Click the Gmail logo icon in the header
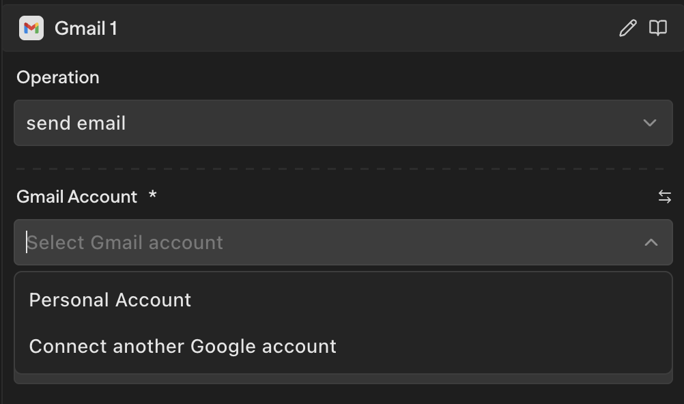The width and height of the screenshot is (684, 404). pyautogui.click(x=31, y=28)
